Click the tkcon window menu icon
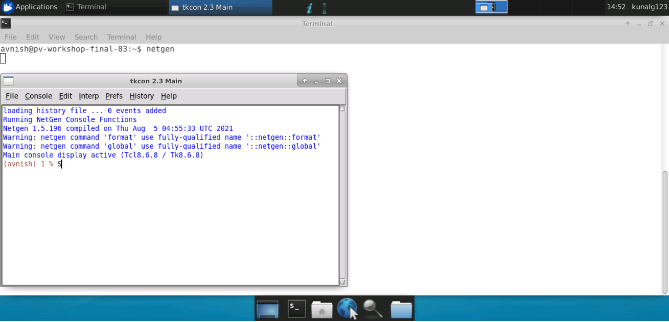669x322 pixels. tap(8, 81)
